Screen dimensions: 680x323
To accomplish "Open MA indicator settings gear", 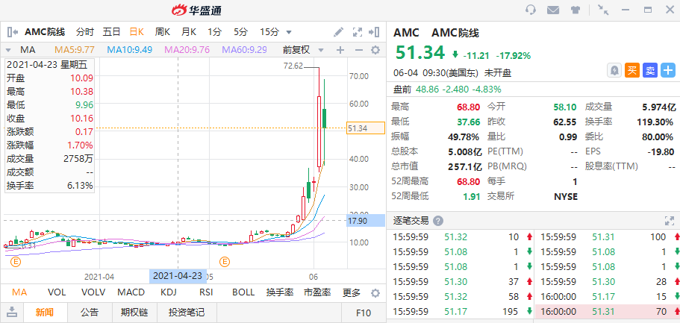I will (375, 50).
